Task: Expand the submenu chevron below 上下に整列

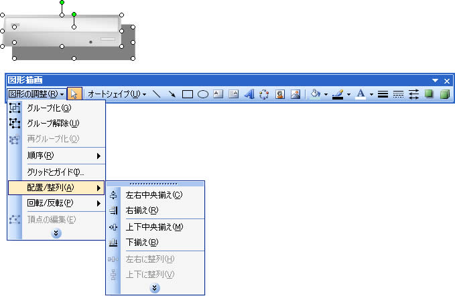Action: [x=155, y=287]
